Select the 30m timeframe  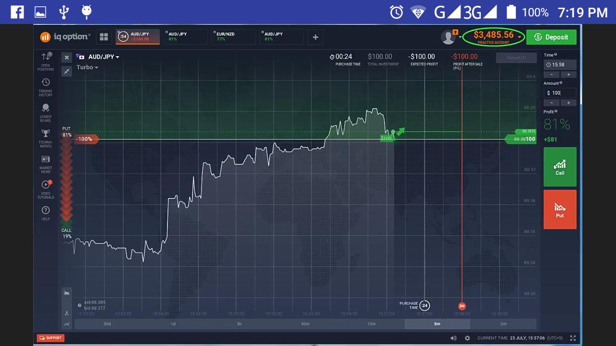[x=305, y=324]
